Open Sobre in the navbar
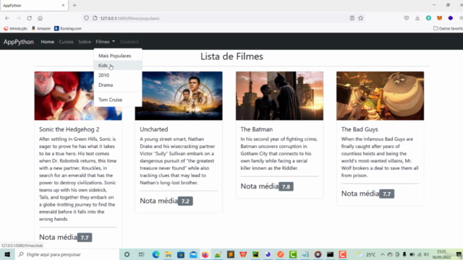The image size is (463, 260). (85, 42)
